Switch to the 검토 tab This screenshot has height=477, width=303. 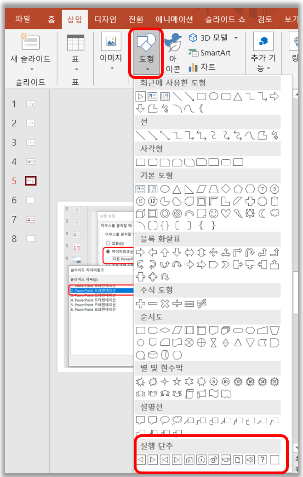(x=265, y=19)
